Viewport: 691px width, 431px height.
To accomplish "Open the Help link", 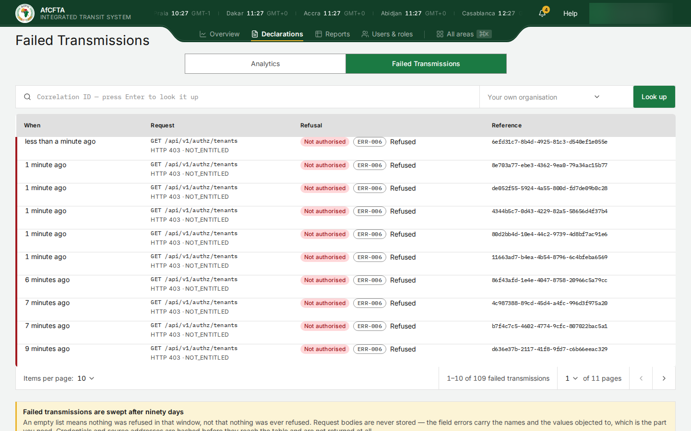I will point(570,13).
